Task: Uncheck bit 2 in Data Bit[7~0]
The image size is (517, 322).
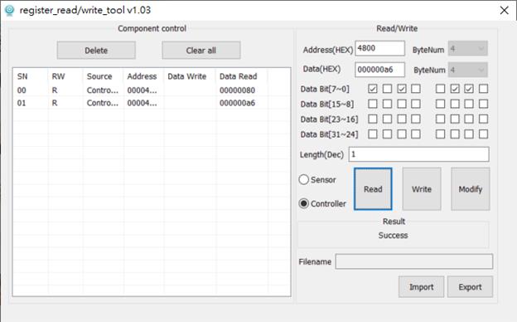Action: [x=455, y=89]
